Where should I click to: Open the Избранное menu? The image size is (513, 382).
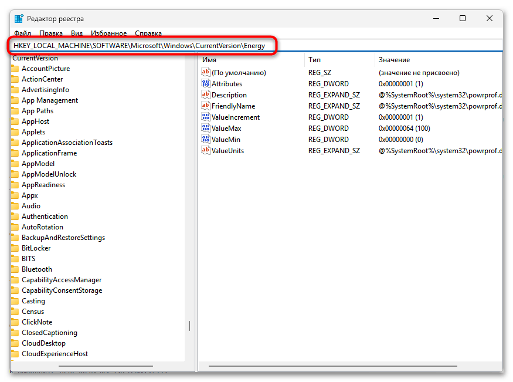tap(109, 33)
